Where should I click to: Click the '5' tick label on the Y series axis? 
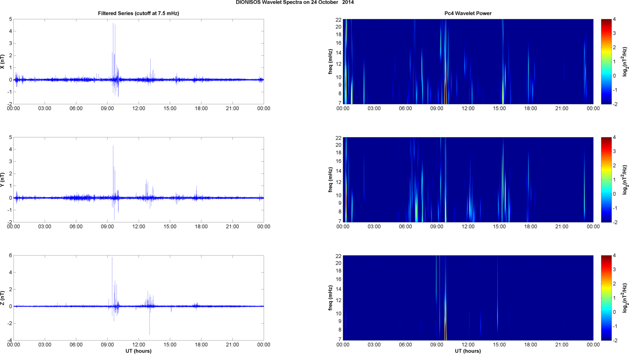(10, 137)
